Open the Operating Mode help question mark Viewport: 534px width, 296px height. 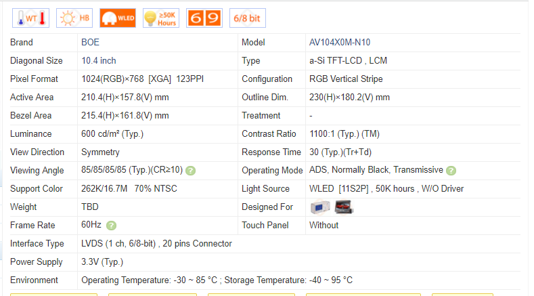coord(451,171)
